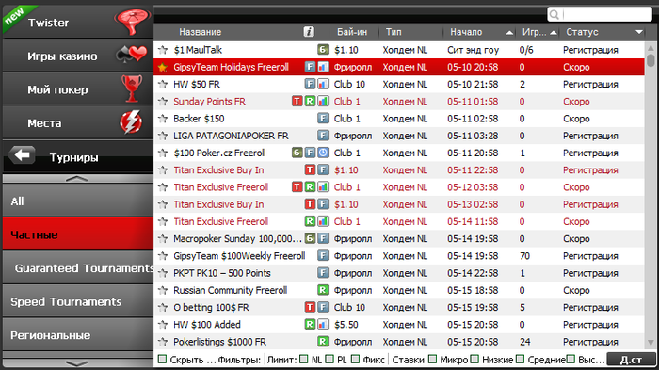The image size is (659, 370).
Task: Select Частные category
Action: (78, 233)
